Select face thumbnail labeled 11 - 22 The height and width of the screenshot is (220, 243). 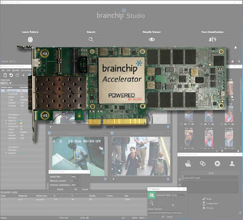189,139
